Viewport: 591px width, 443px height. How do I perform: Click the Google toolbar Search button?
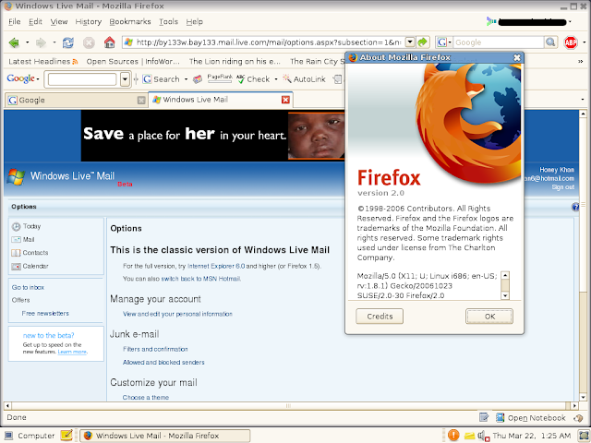162,79
